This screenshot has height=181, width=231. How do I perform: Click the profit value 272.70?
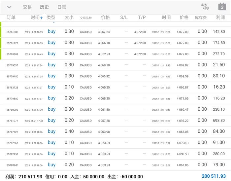pyautogui.click(x=219, y=54)
